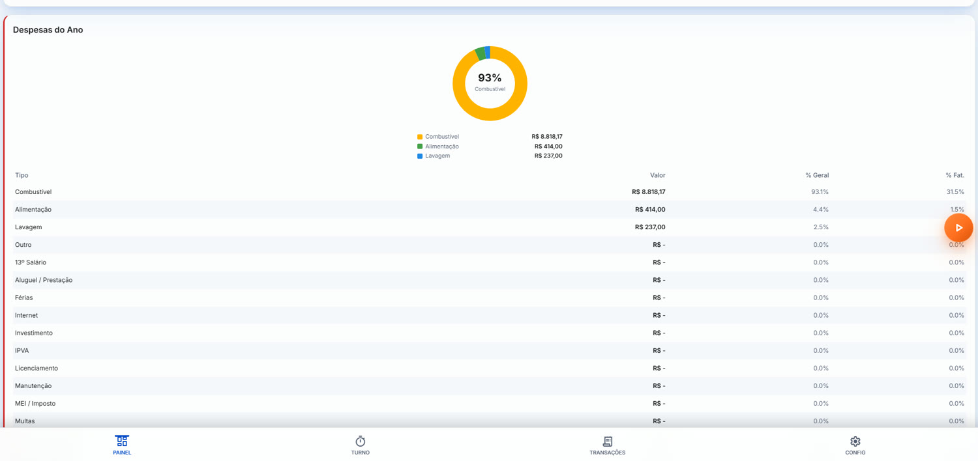978x461 pixels.
Task: Click the % Fat. column header
Action: click(x=955, y=175)
